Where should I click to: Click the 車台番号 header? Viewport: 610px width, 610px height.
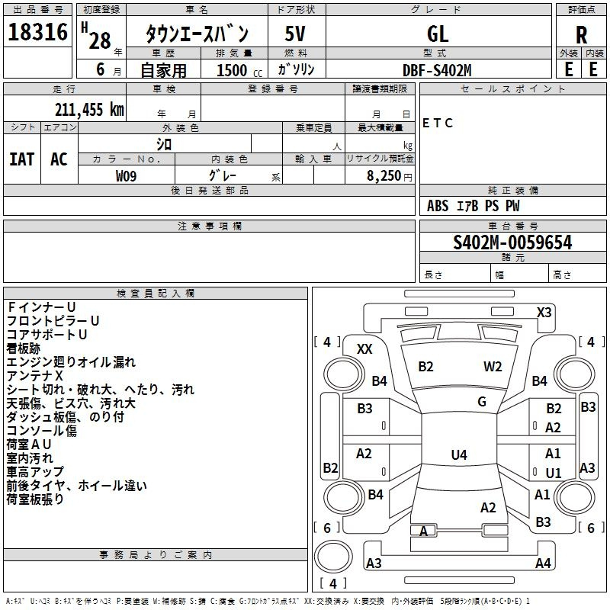512,226
